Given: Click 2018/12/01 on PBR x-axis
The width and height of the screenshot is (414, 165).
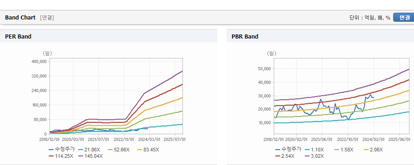Looking at the screenshot, I should pos(274,140).
